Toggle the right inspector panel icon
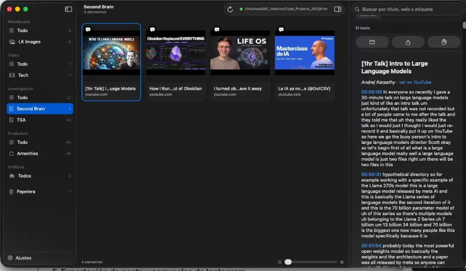 (x=338, y=9)
